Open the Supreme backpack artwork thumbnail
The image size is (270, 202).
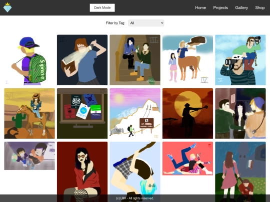29,60
